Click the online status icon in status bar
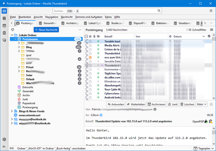This screenshot has height=151, width=216. pos(12,148)
